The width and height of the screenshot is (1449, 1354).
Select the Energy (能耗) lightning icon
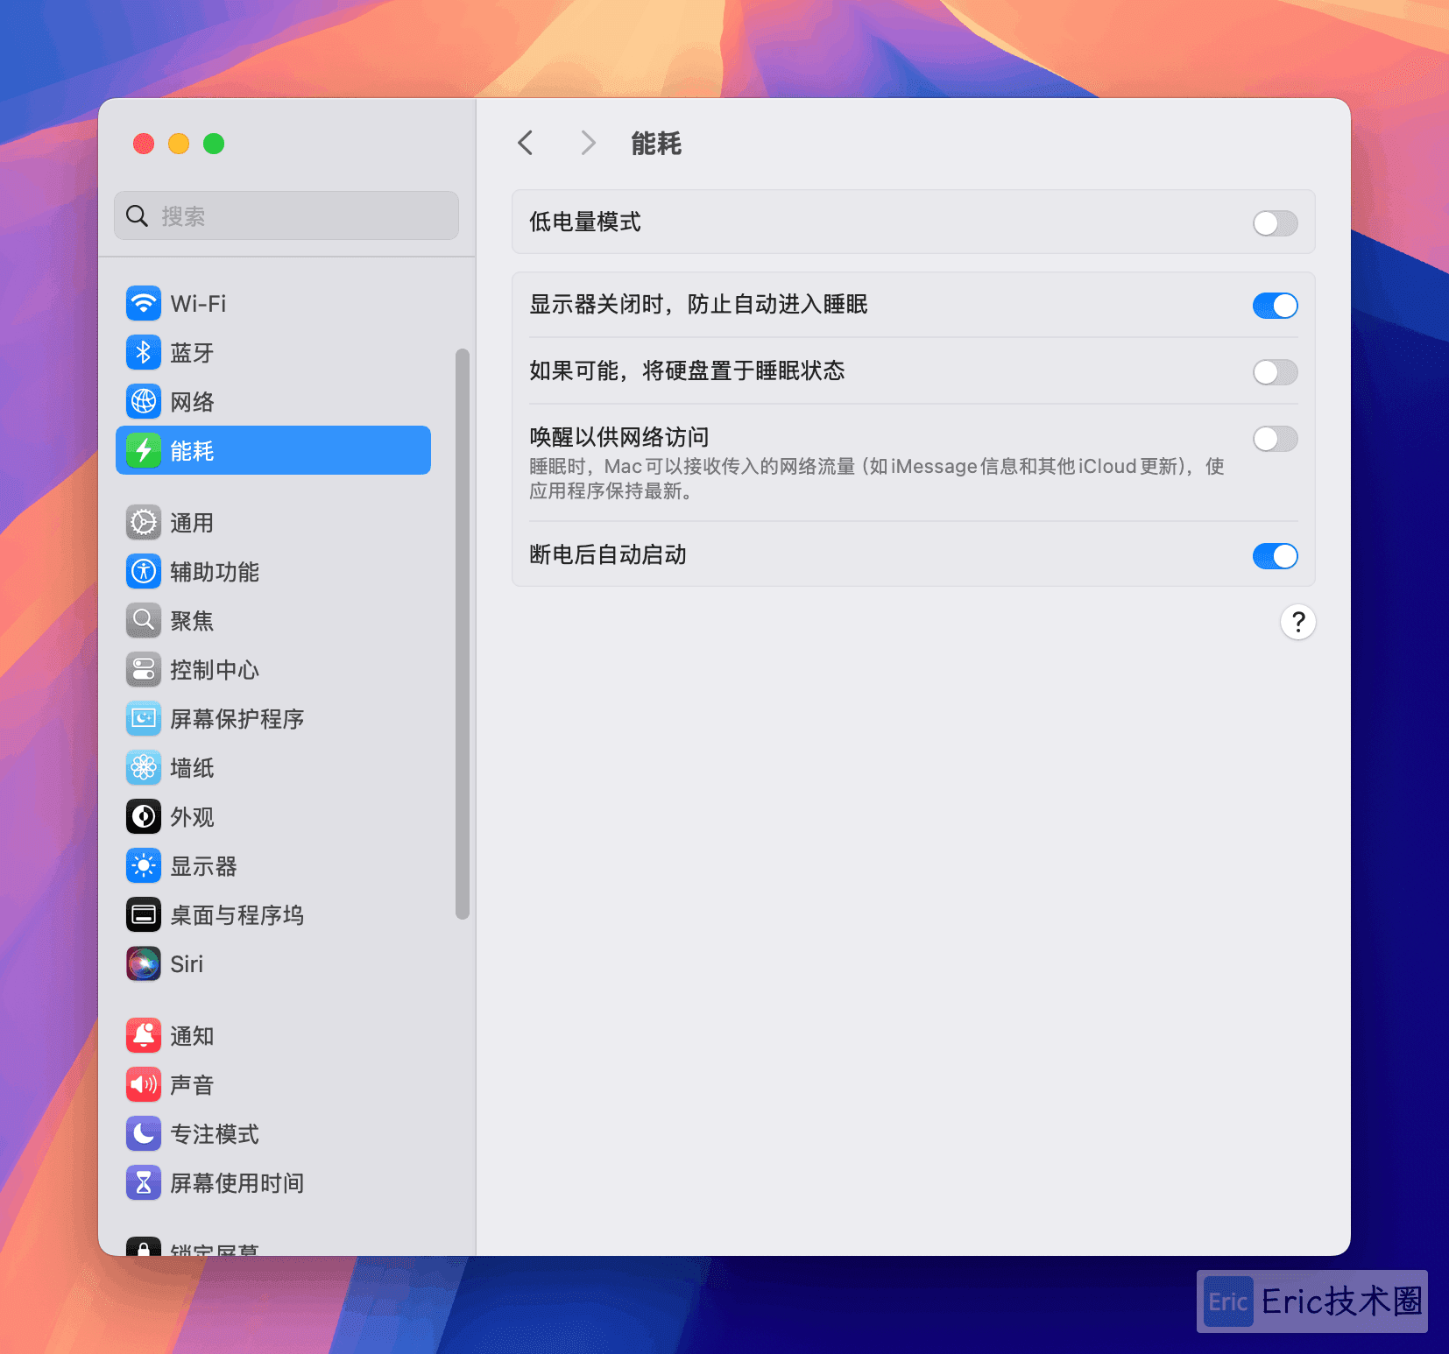(144, 451)
